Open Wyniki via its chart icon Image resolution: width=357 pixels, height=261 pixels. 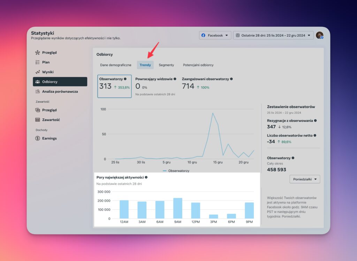(38, 72)
